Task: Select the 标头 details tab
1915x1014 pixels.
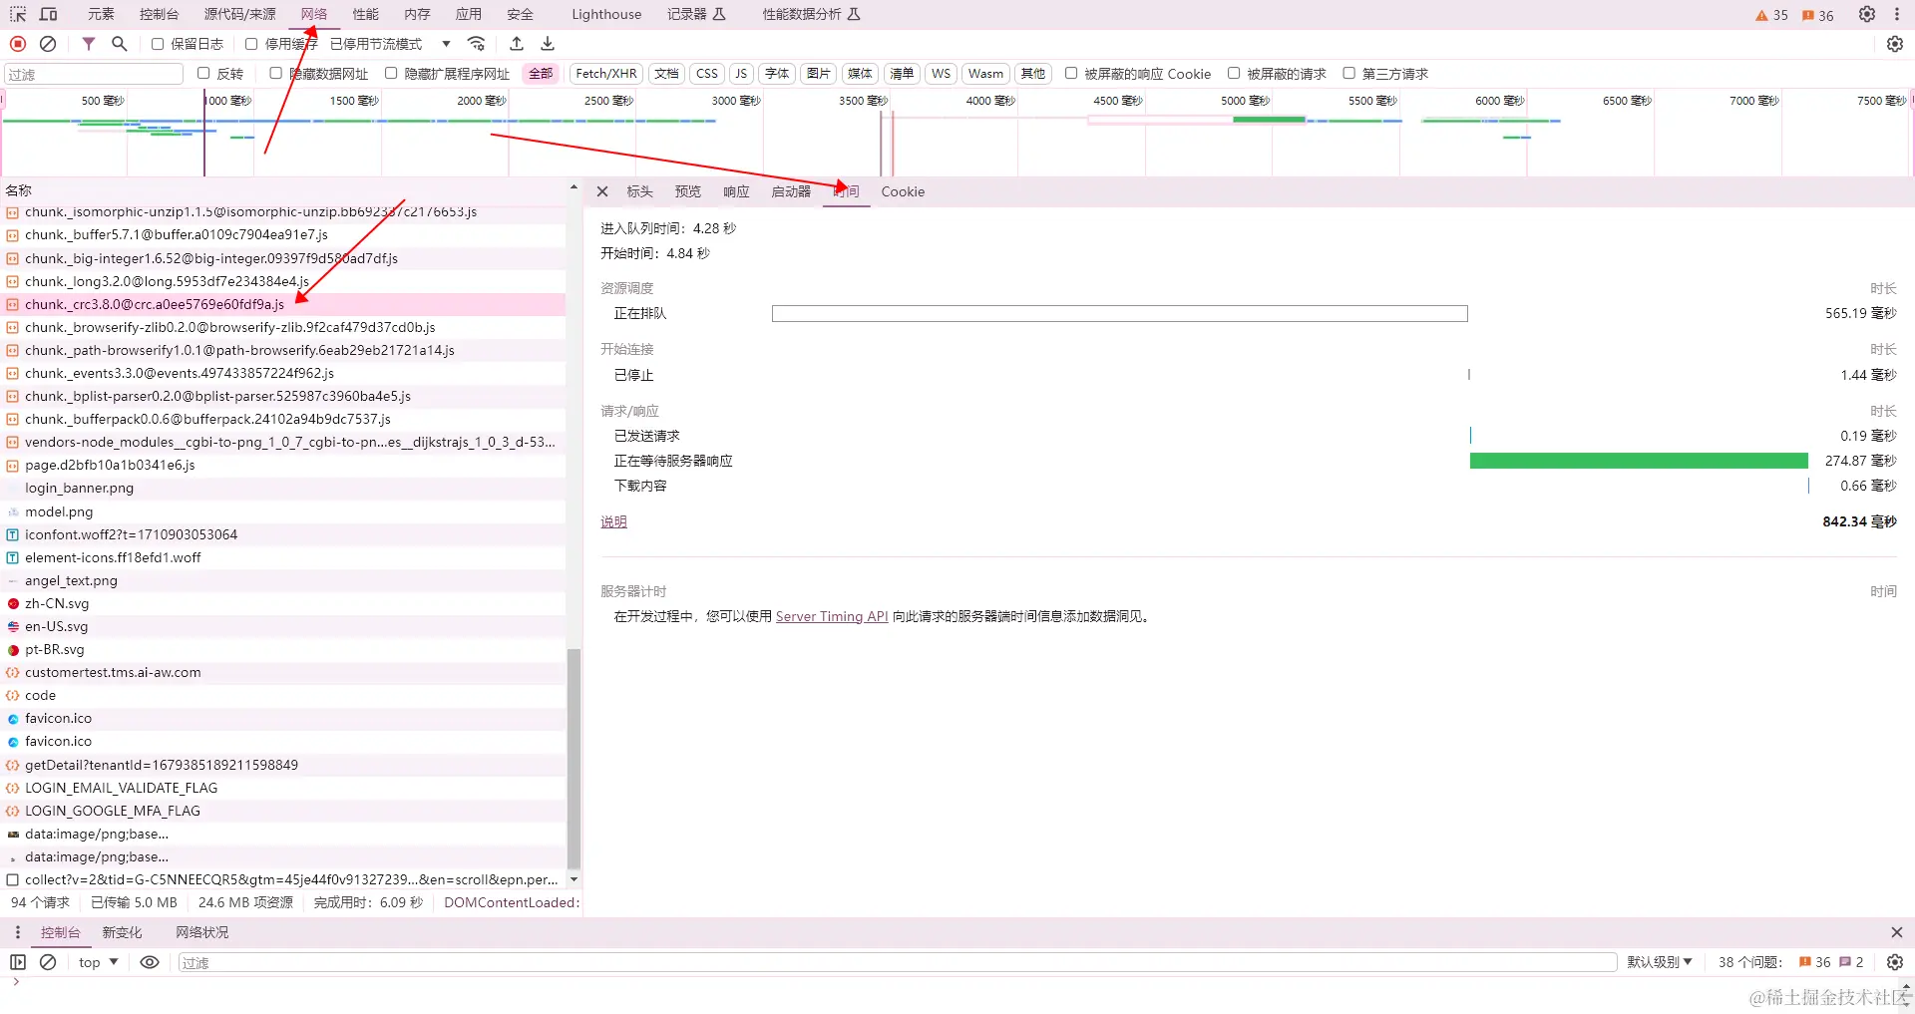Action: [x=640, y=191]
